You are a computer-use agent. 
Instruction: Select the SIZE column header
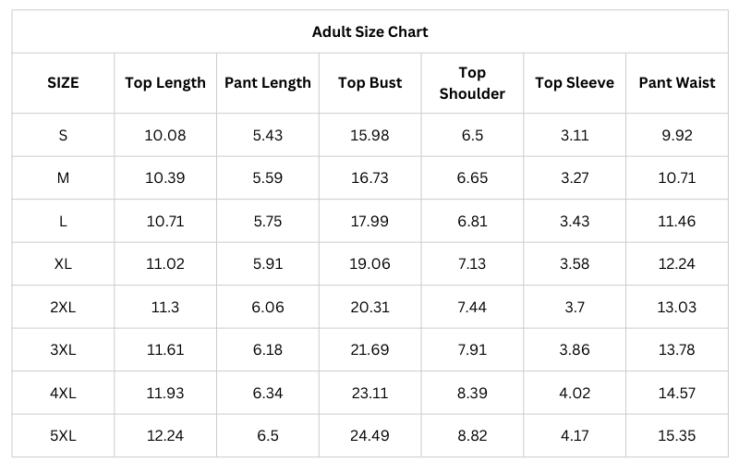[63, 82]
